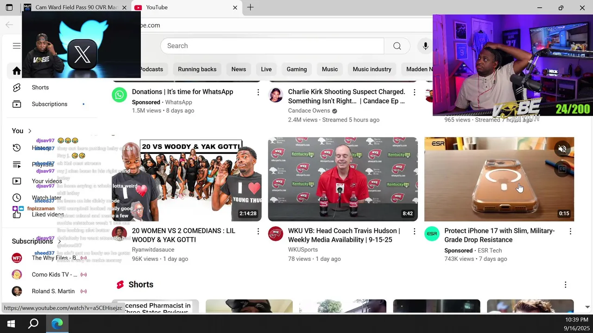Click the Ryanwitdasauce channel avatar

pos(120,234)
